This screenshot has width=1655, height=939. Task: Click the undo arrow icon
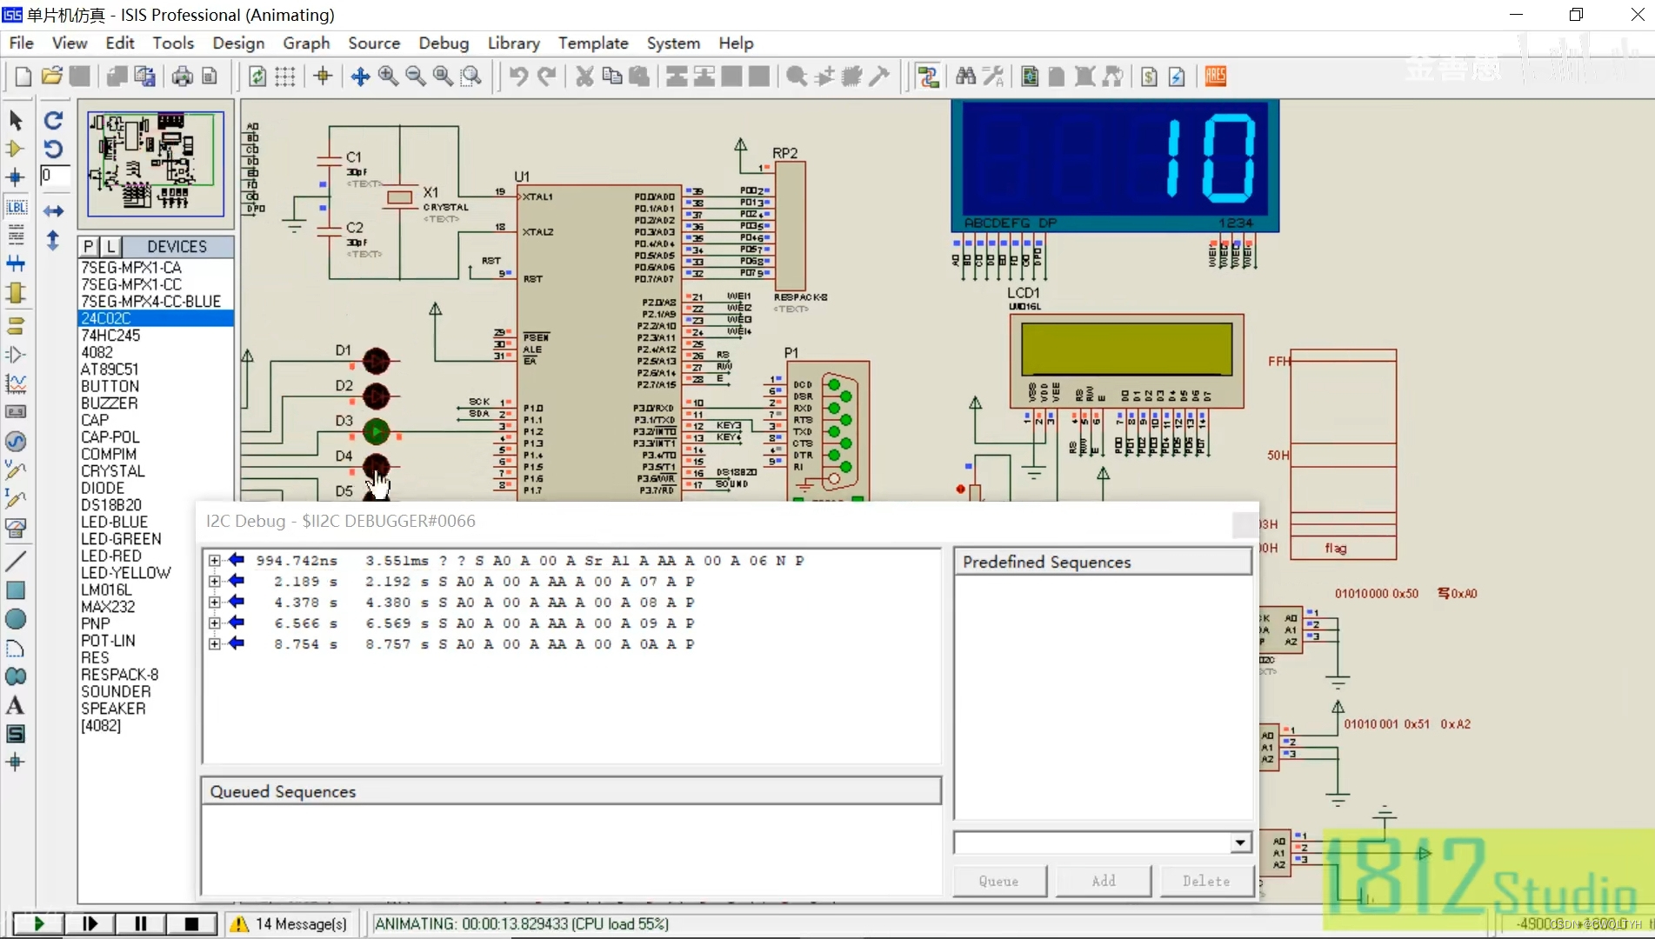coord(518,77)
